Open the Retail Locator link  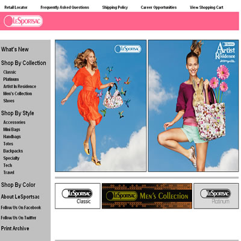click(x=16, y=7)
